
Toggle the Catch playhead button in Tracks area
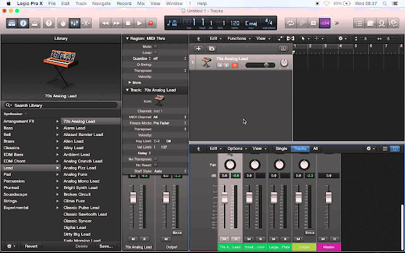(290, 39)
